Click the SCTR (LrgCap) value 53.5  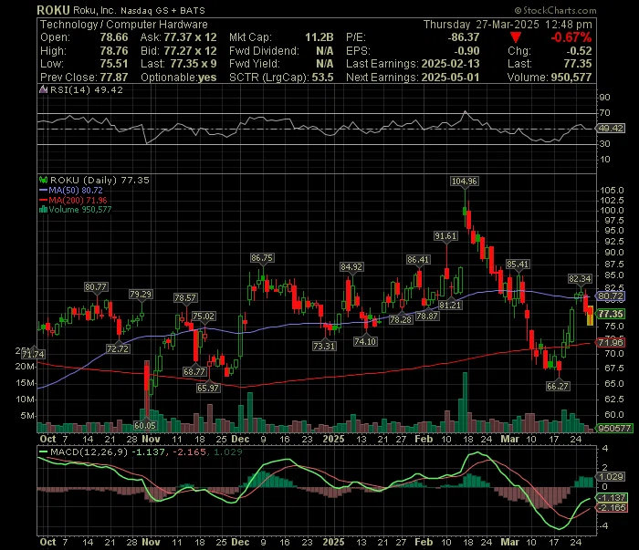[x=323, y=78]
